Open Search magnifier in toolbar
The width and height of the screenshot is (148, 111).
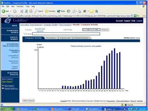point(36,11)
